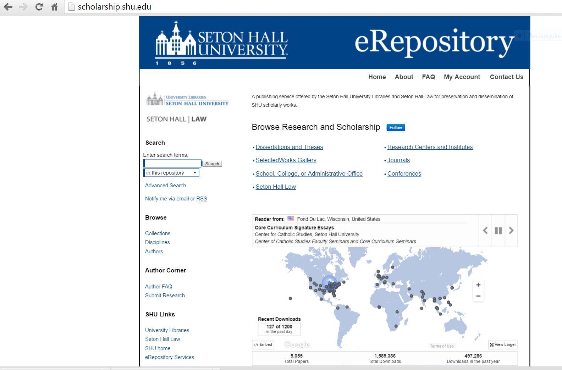Open the My Account menu item

click(x=462, y=77)
